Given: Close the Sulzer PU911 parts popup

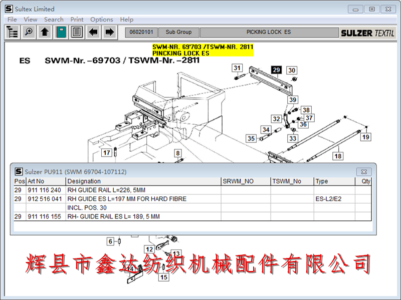Looking at the screenshot, I should tap(364, 171).
